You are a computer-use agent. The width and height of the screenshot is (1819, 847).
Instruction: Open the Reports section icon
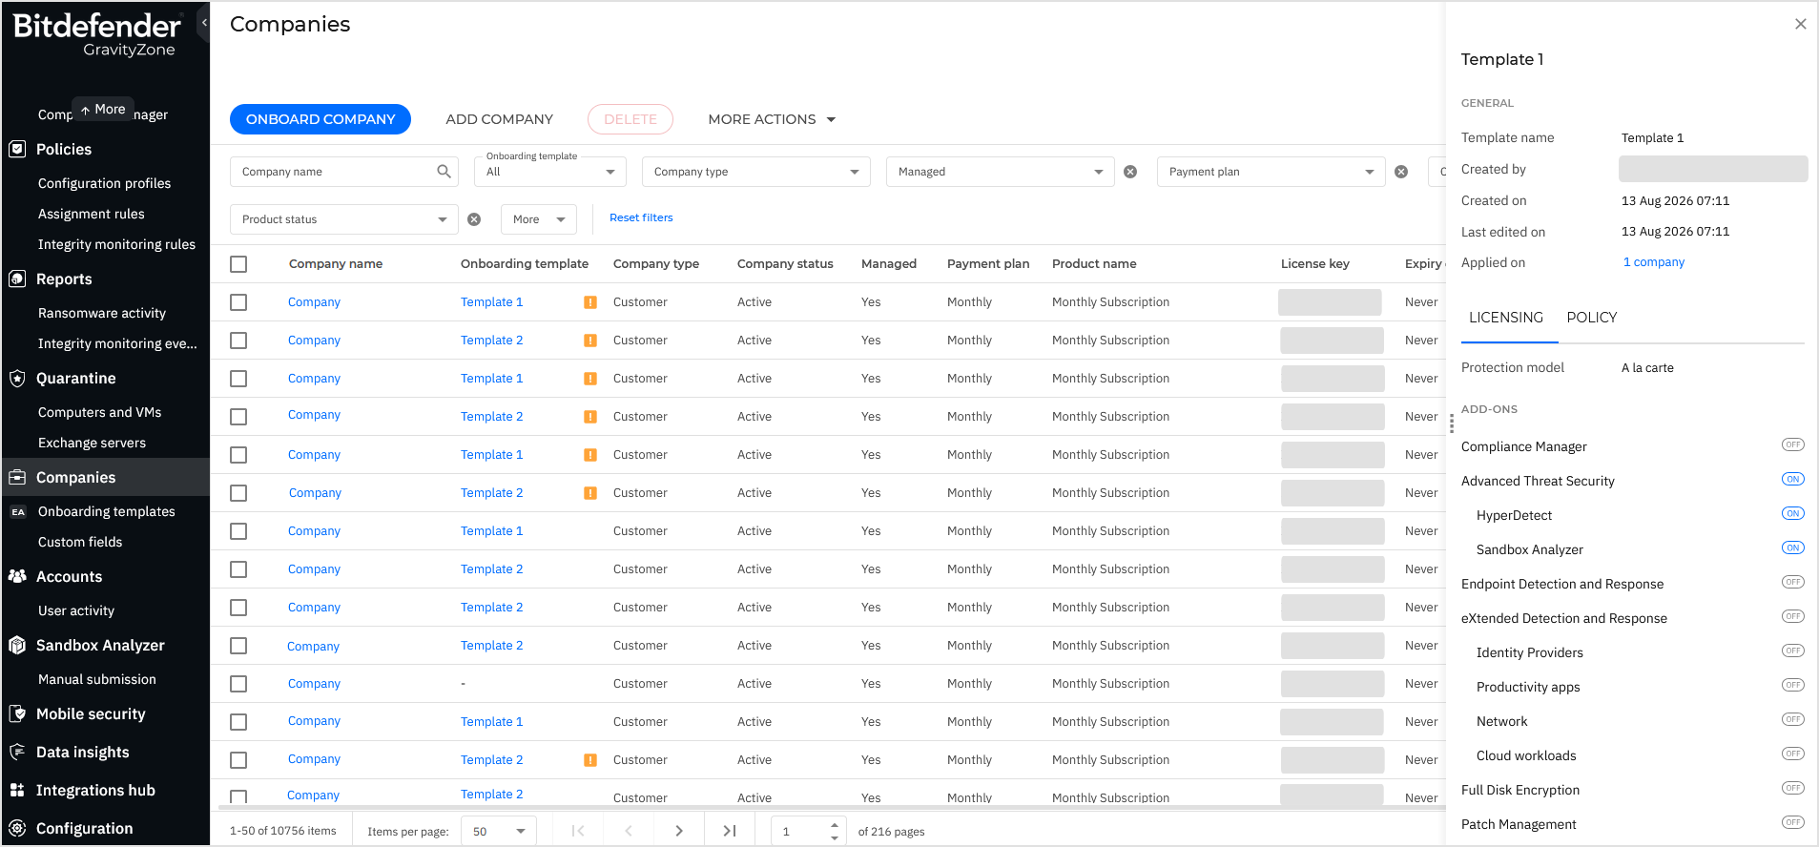click(17, 279)
